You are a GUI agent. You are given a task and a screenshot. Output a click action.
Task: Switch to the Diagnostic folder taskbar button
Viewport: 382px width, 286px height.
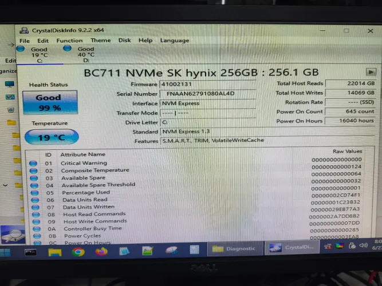point(235,248)
